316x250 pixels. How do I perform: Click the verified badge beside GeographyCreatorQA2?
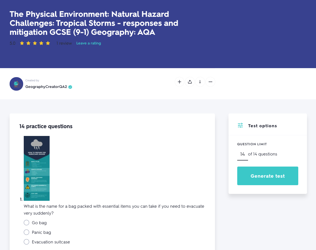(x=70, y=87)
